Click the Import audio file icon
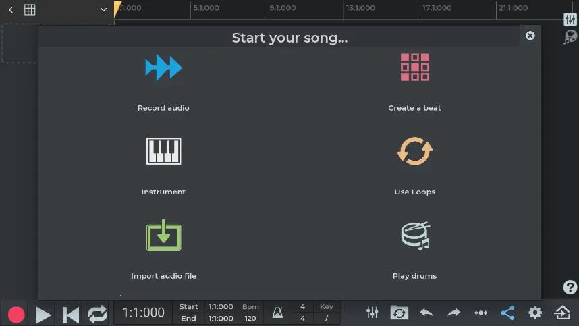This screenshot has width=579, height=326. pos(163,236)
